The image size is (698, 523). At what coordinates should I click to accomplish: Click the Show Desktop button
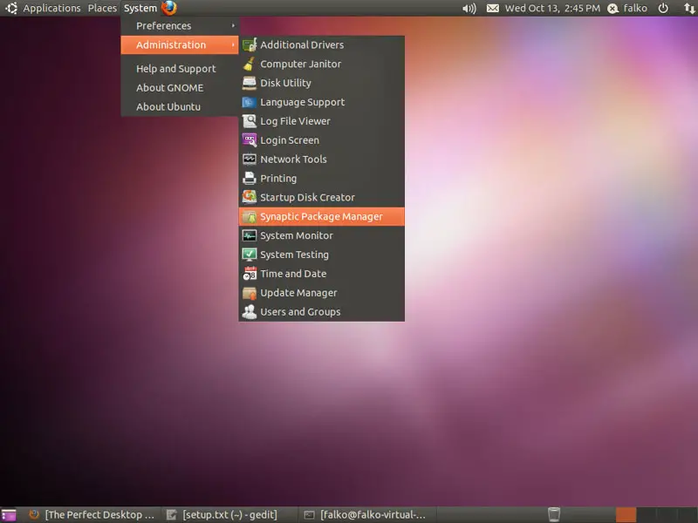click(x=8, y=515)
